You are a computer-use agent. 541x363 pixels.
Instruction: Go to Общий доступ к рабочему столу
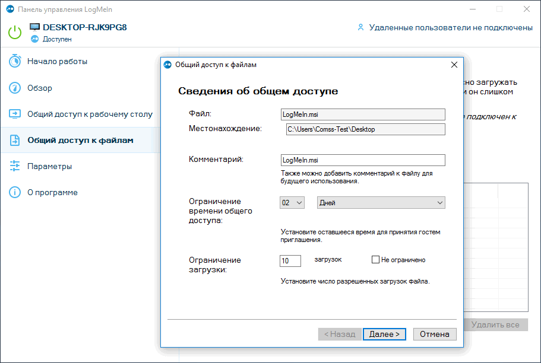90,114
